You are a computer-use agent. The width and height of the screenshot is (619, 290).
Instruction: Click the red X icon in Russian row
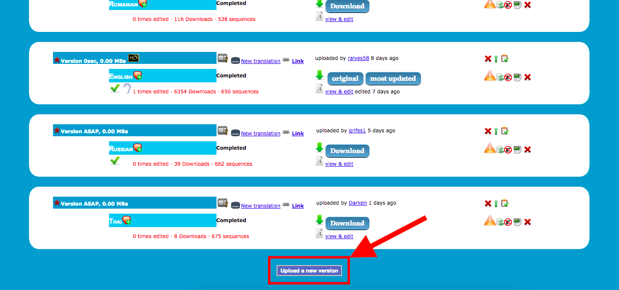[527, 149]
